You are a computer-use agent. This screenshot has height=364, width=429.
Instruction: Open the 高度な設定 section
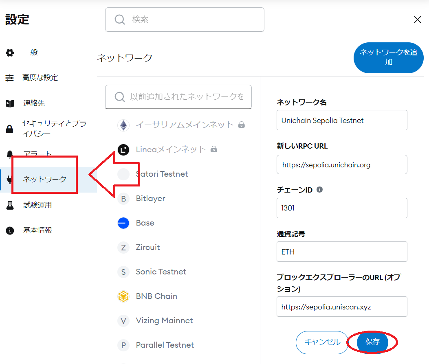[40, 78]
